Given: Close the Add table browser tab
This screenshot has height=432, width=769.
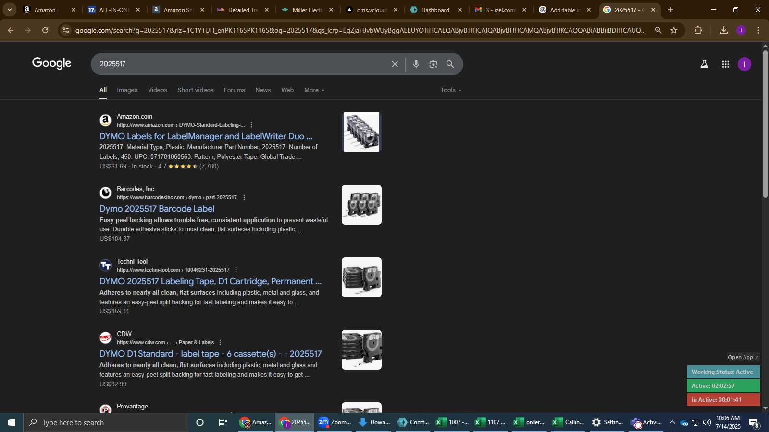Looking at the screenshot, I should click(589, 10).
